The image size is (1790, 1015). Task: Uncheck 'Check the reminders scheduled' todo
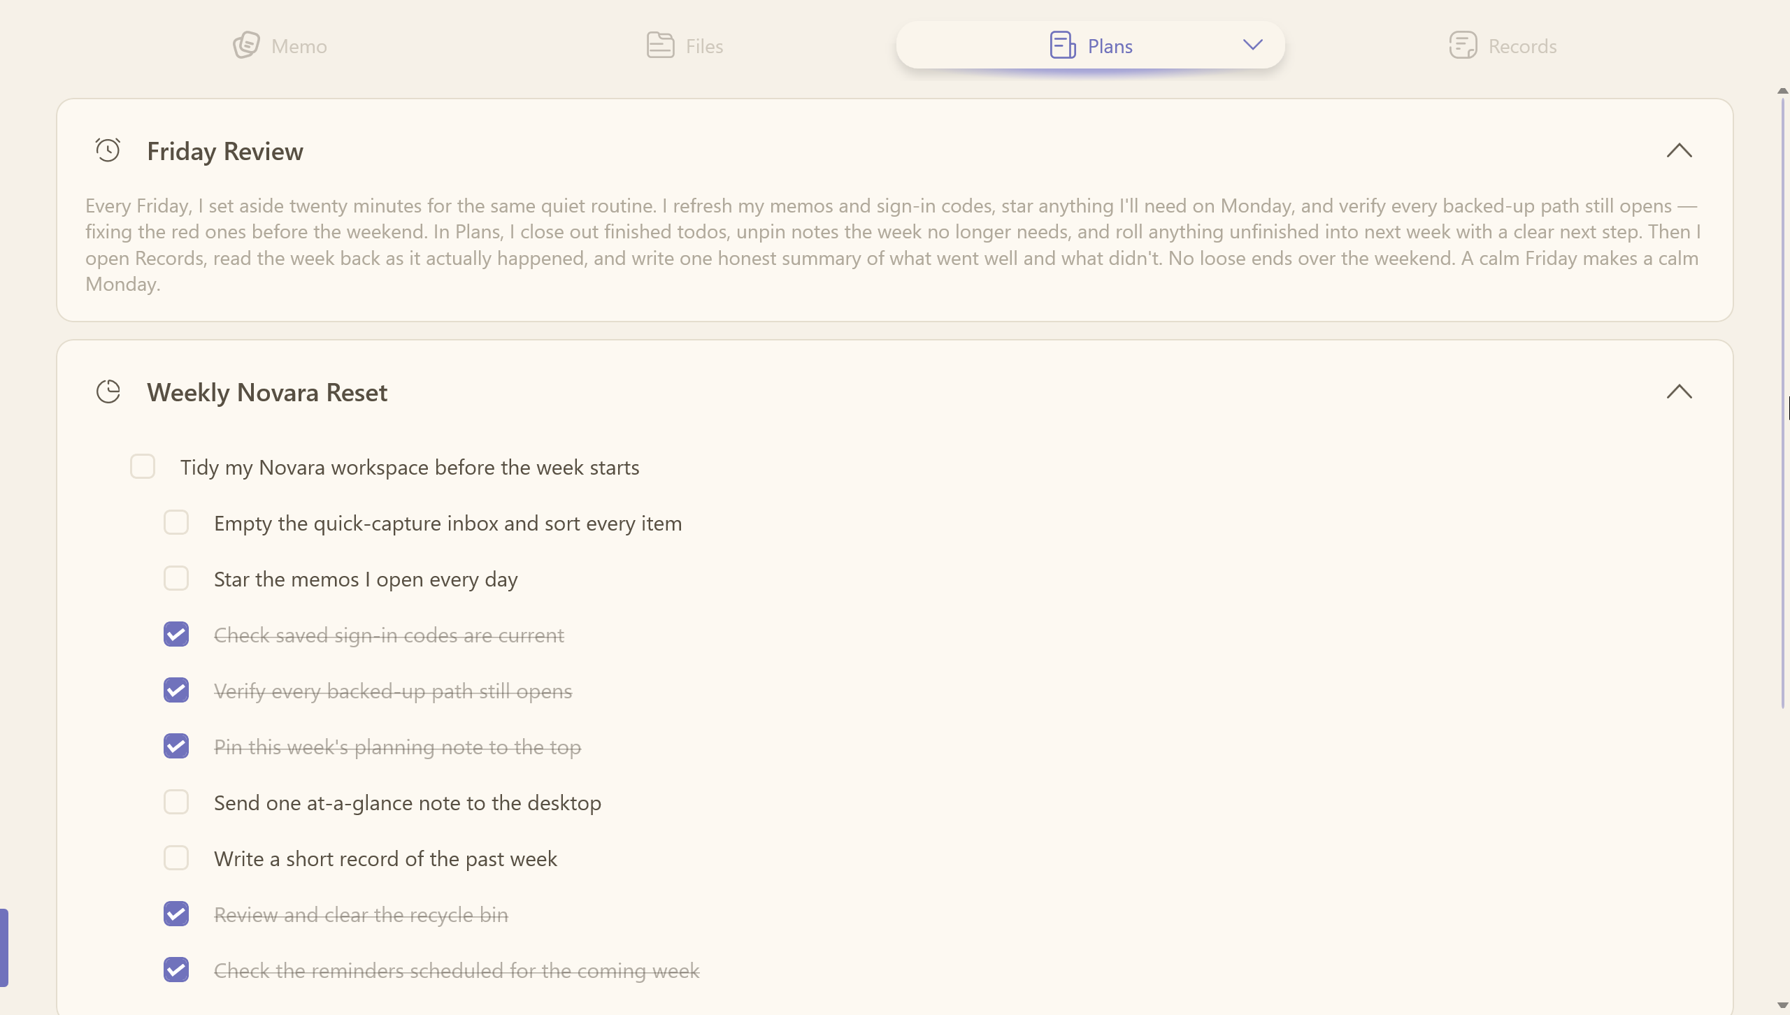click(x=176, y=970)
